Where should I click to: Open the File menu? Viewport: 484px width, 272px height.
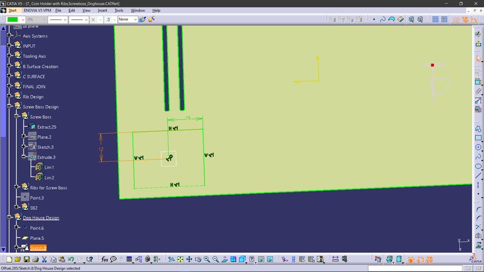click(58, 10)
